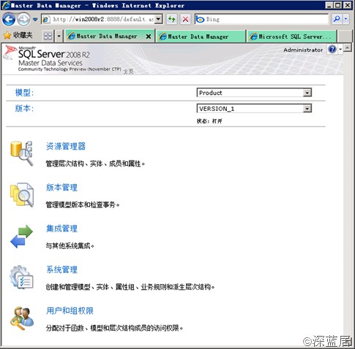Open the 系统管理 link

[61, 269]
